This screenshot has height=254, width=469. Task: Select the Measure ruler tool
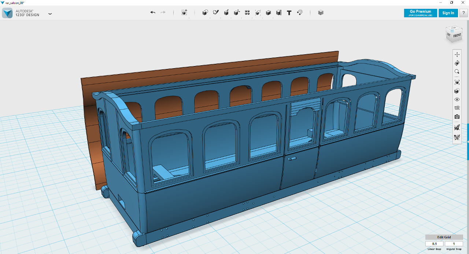click(x=279, y=12)
